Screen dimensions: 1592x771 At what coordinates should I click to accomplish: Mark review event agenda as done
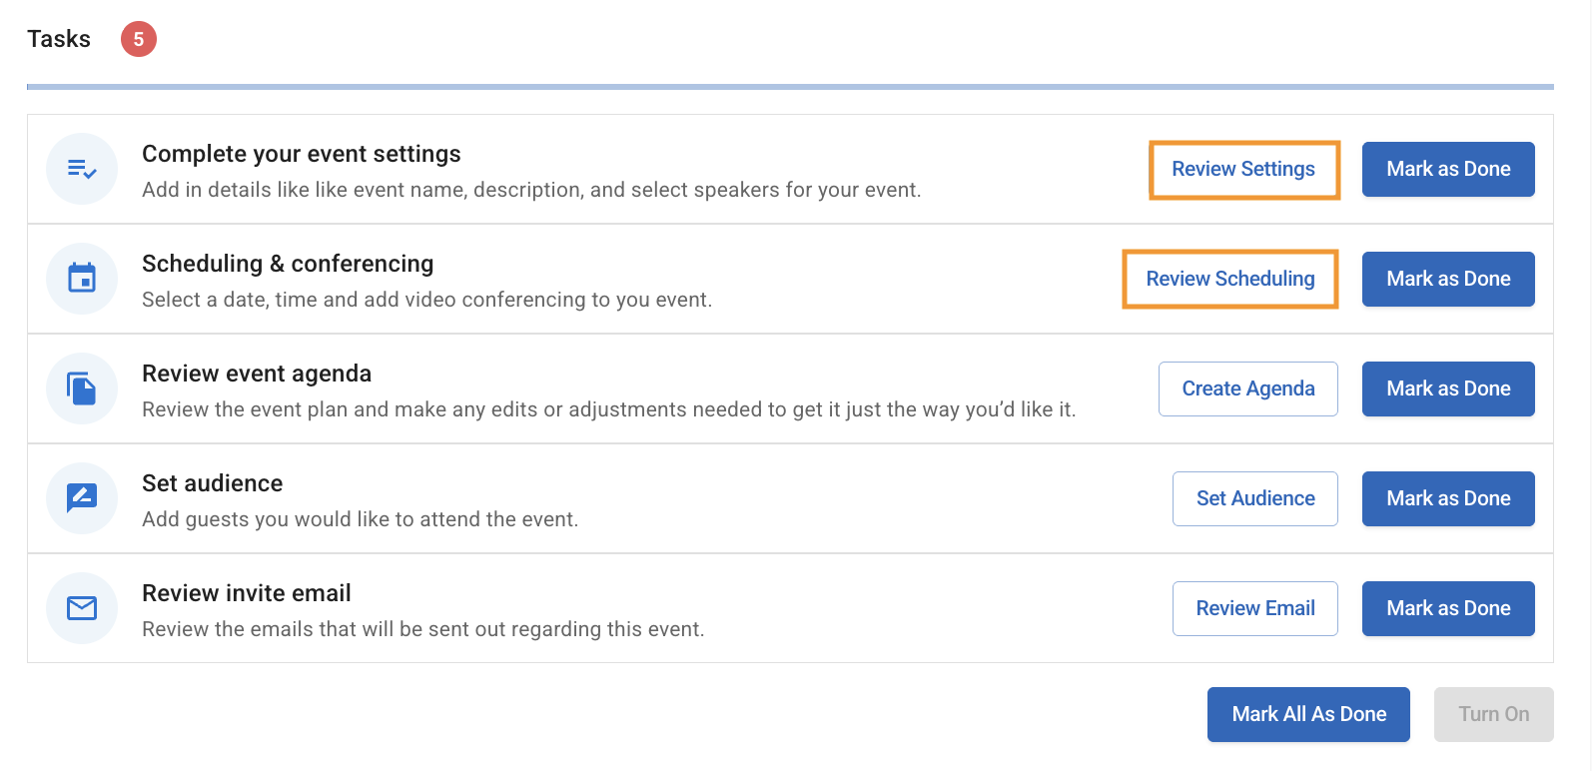1448,388
